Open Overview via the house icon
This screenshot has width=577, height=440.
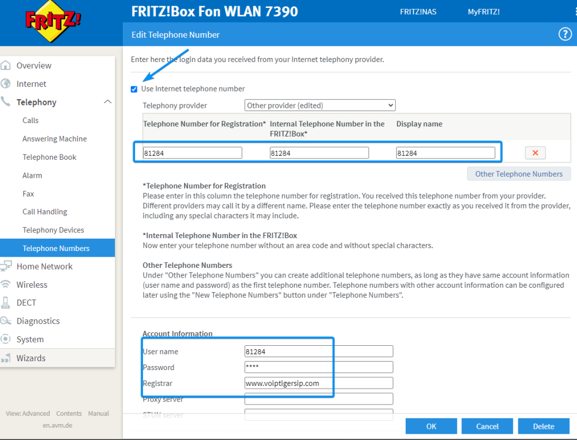pyautogui.click(x=7, y=65)
